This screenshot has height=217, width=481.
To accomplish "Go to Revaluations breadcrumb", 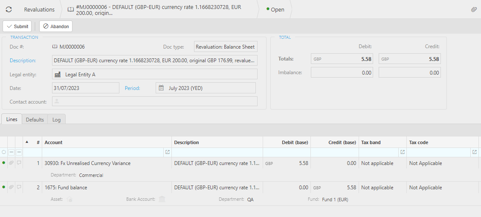I will 39,9.
